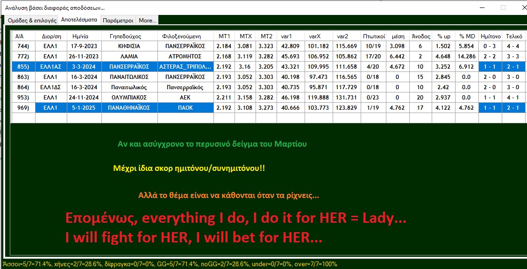
Task: Open the More... tab
Action: (148, 21)
